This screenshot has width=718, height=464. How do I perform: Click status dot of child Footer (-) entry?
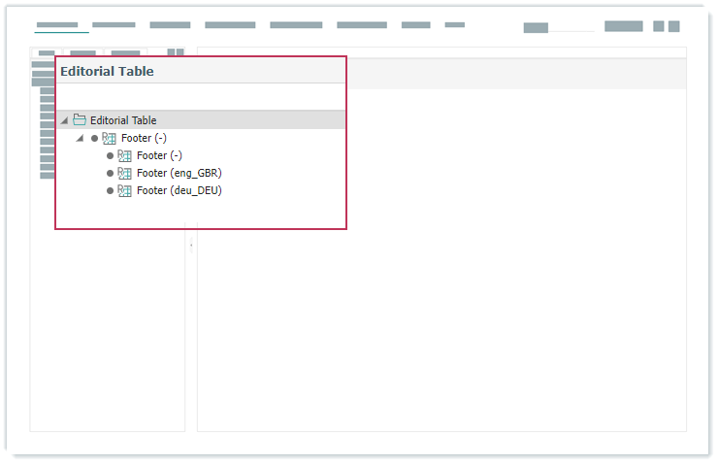(110, 156)
